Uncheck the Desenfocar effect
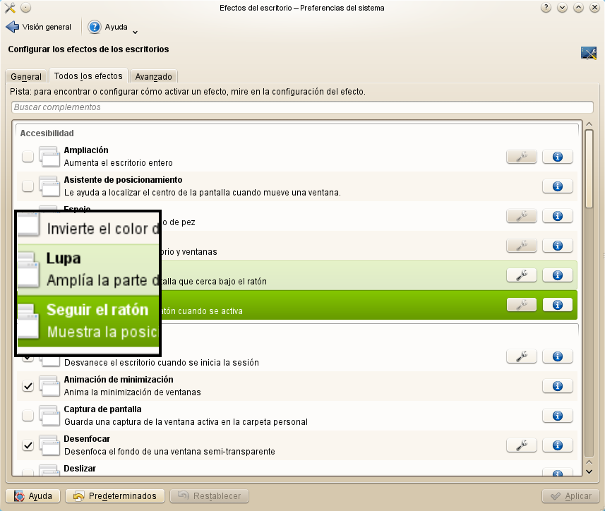 pyautogui.click(x=28, y=445)
